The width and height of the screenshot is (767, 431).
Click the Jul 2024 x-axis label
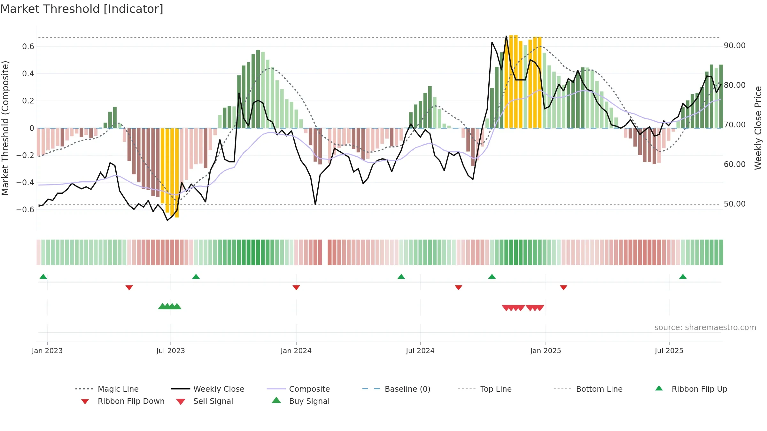click(x=420, y=351)
